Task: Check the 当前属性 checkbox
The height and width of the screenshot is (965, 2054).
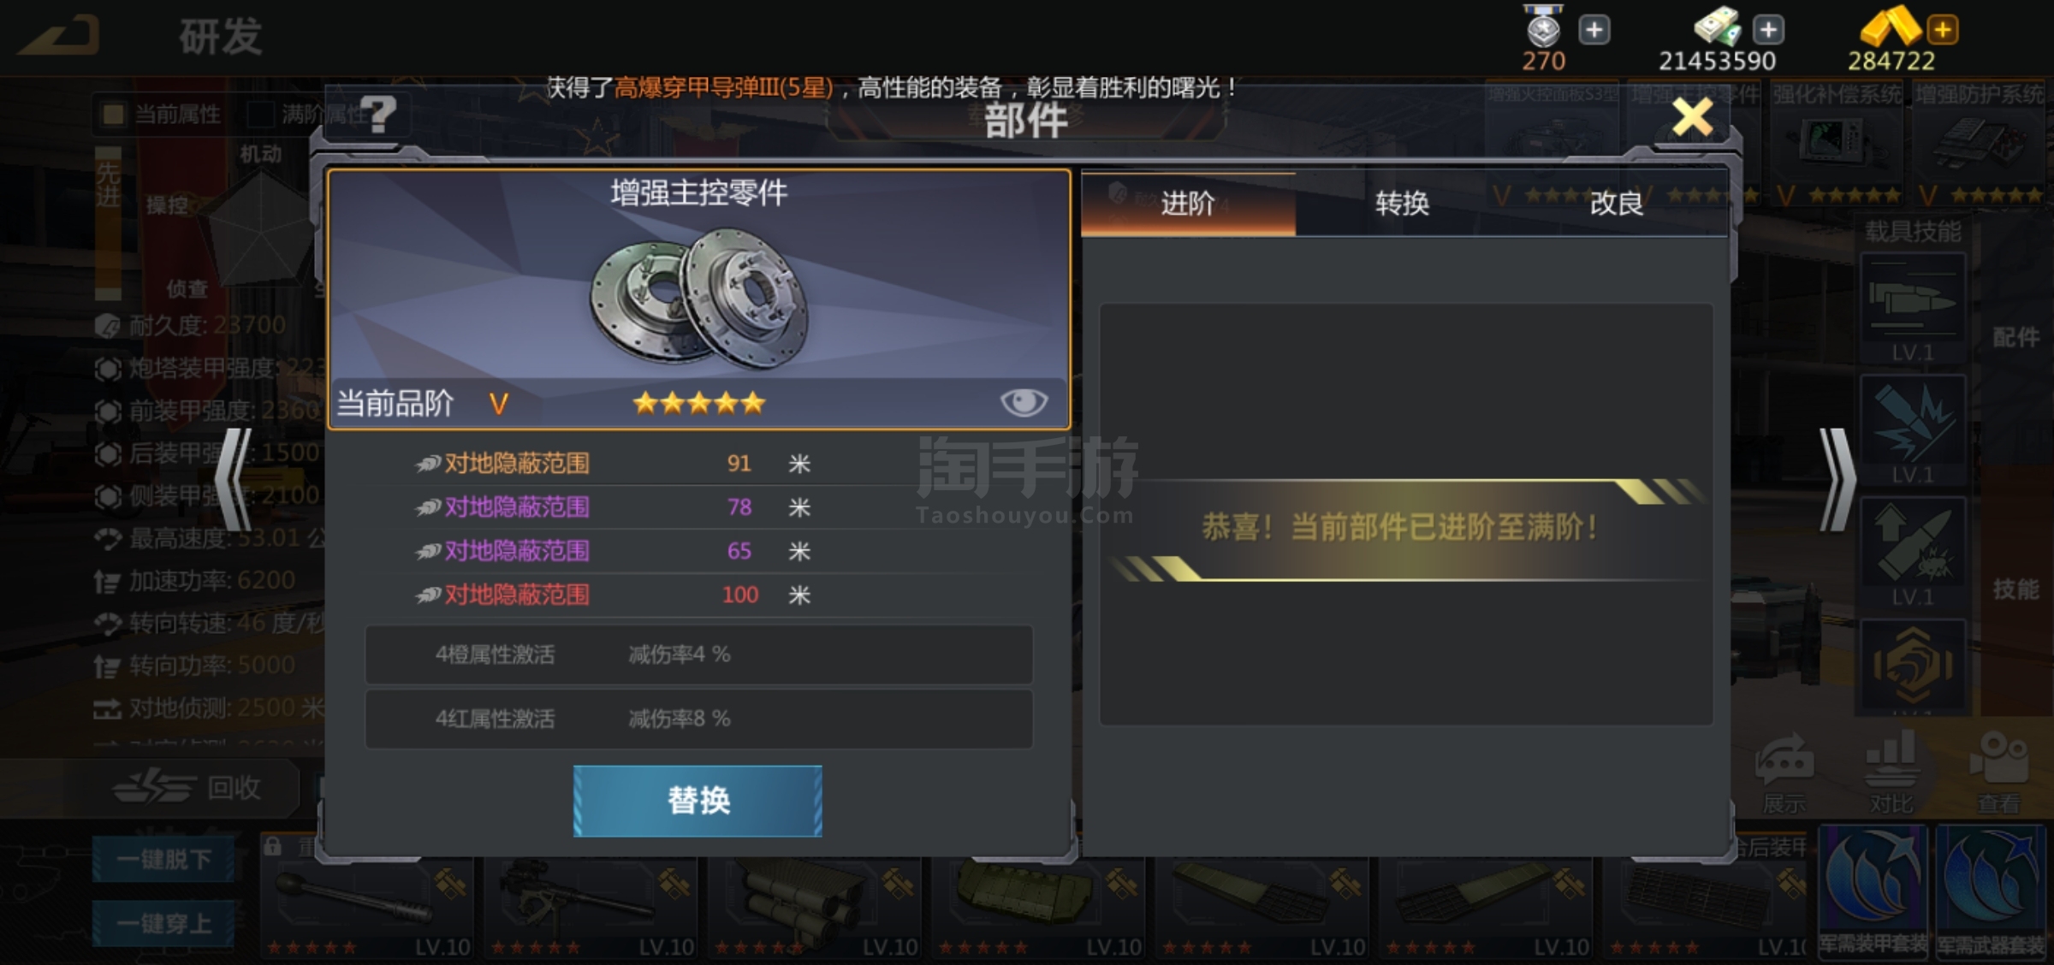Action: 113,114
